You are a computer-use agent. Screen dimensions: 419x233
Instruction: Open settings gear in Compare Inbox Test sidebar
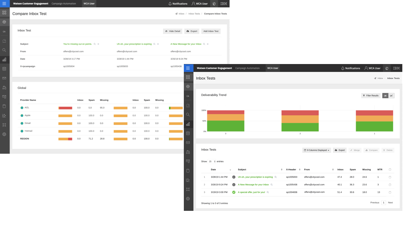(4, 134)
